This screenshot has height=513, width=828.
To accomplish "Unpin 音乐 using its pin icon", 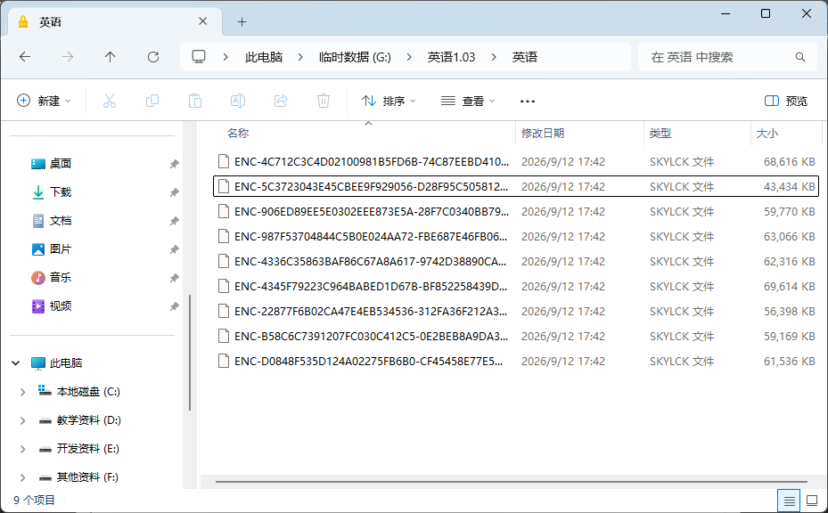I will click(x=174, y=278).
